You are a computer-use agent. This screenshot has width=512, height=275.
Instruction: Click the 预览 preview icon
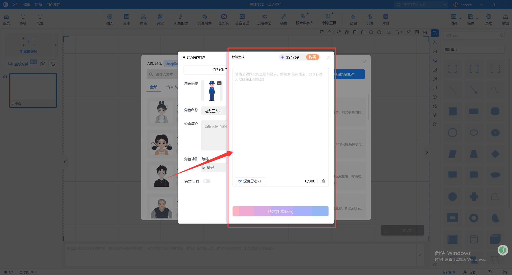(454, 19)
